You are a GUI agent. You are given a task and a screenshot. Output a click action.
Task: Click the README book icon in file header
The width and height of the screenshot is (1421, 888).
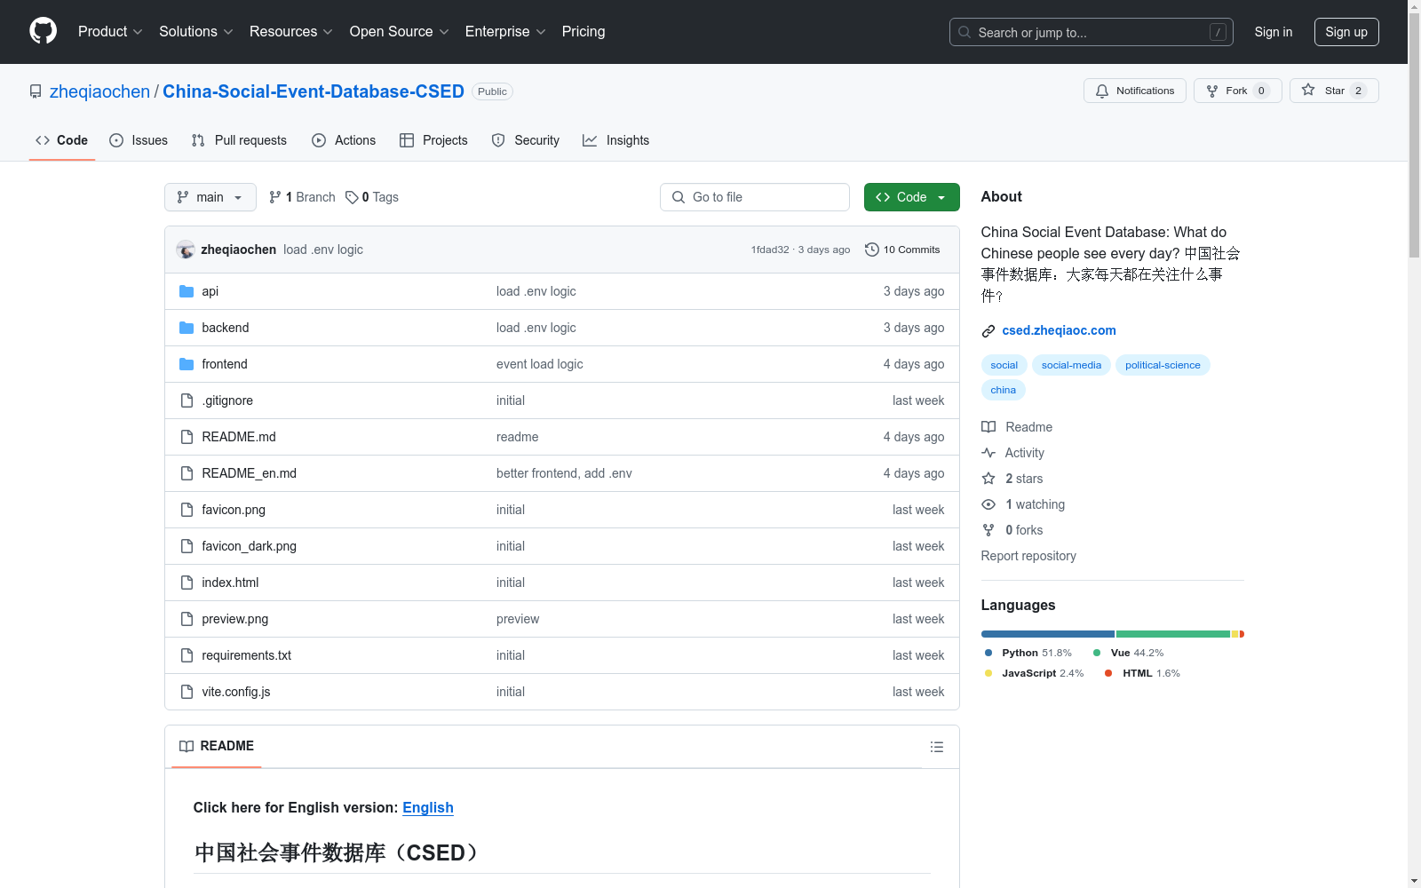187,746
